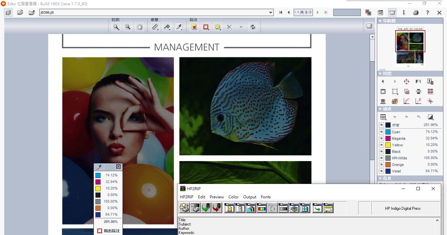
Task: Hide the HPI-White channel
Action: (381, 158)
